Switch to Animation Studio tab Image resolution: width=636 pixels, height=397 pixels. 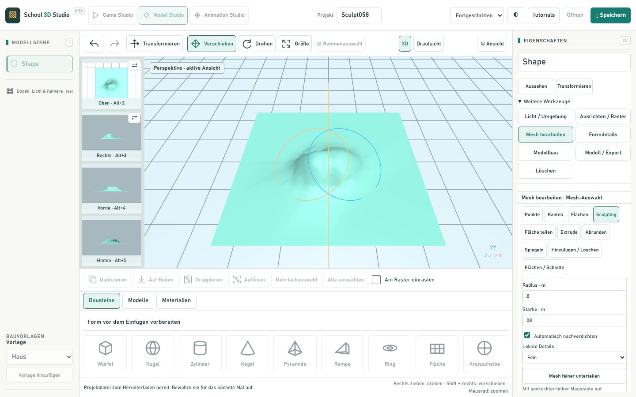[219, 15]
